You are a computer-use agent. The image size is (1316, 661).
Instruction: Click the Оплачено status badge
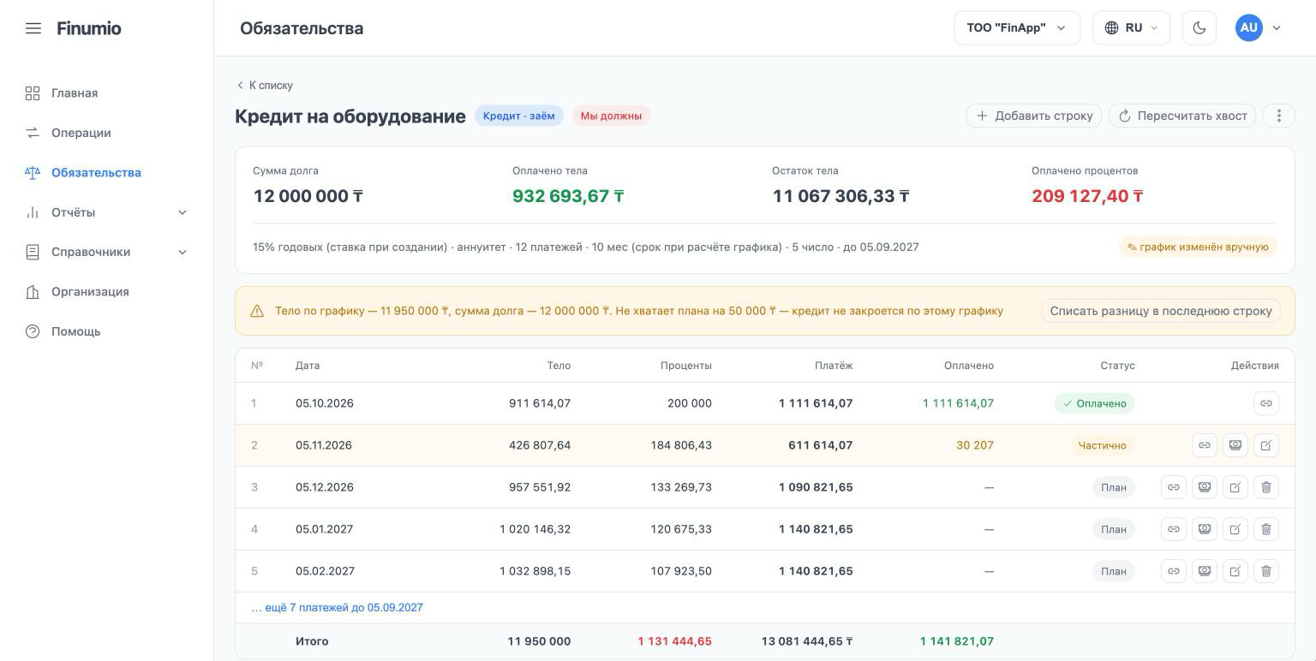click(x=1094, y=403)
